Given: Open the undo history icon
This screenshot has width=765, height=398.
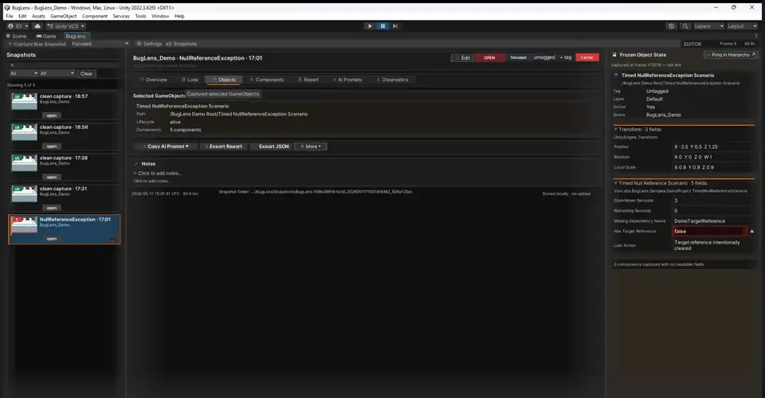Looking at the screenshot, I should point(671,25).
